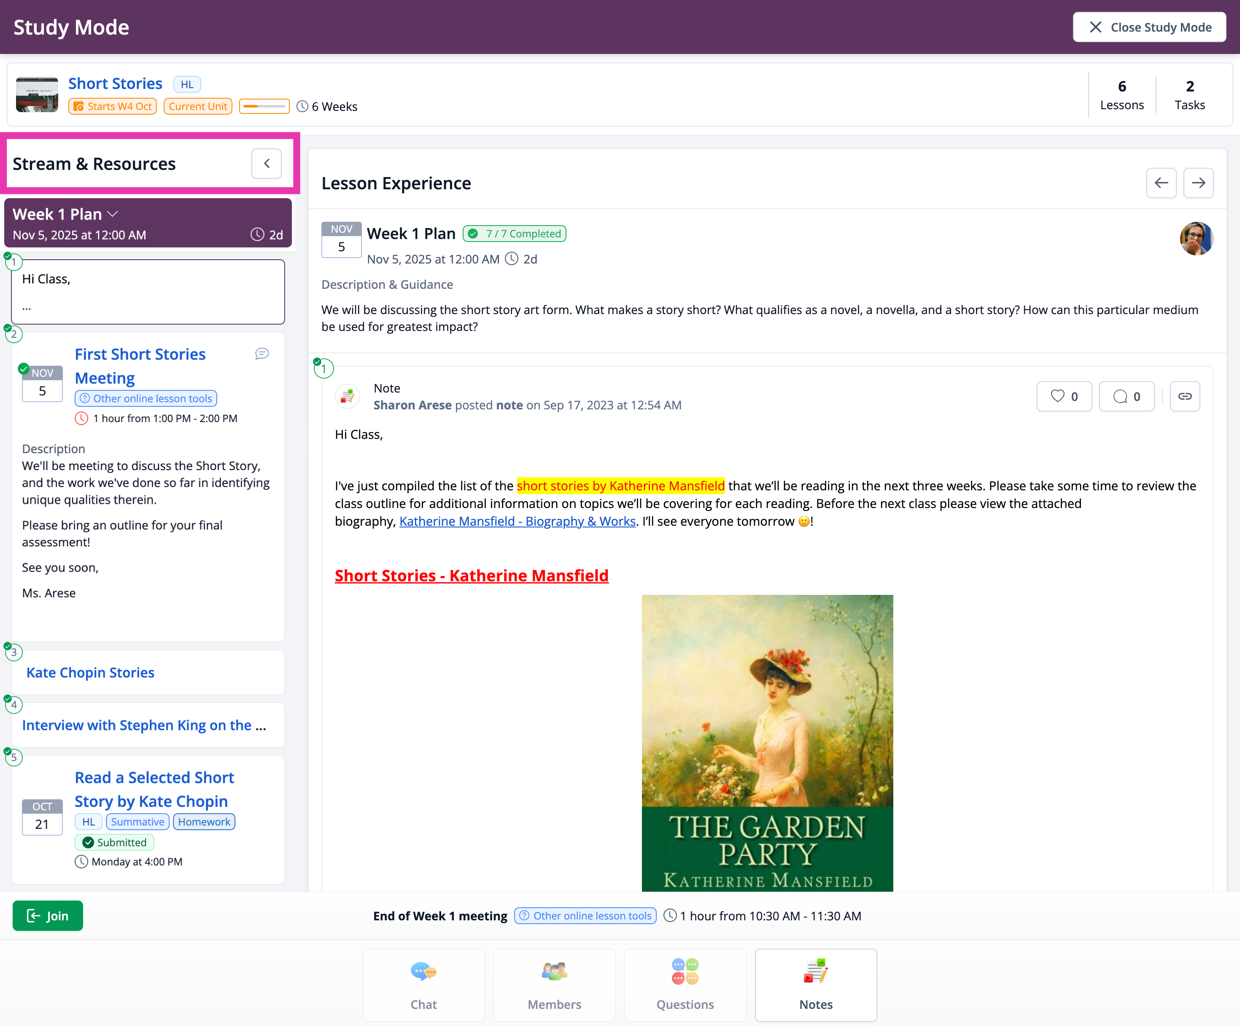Click the Submitted status badge

(x=115, y=842)
